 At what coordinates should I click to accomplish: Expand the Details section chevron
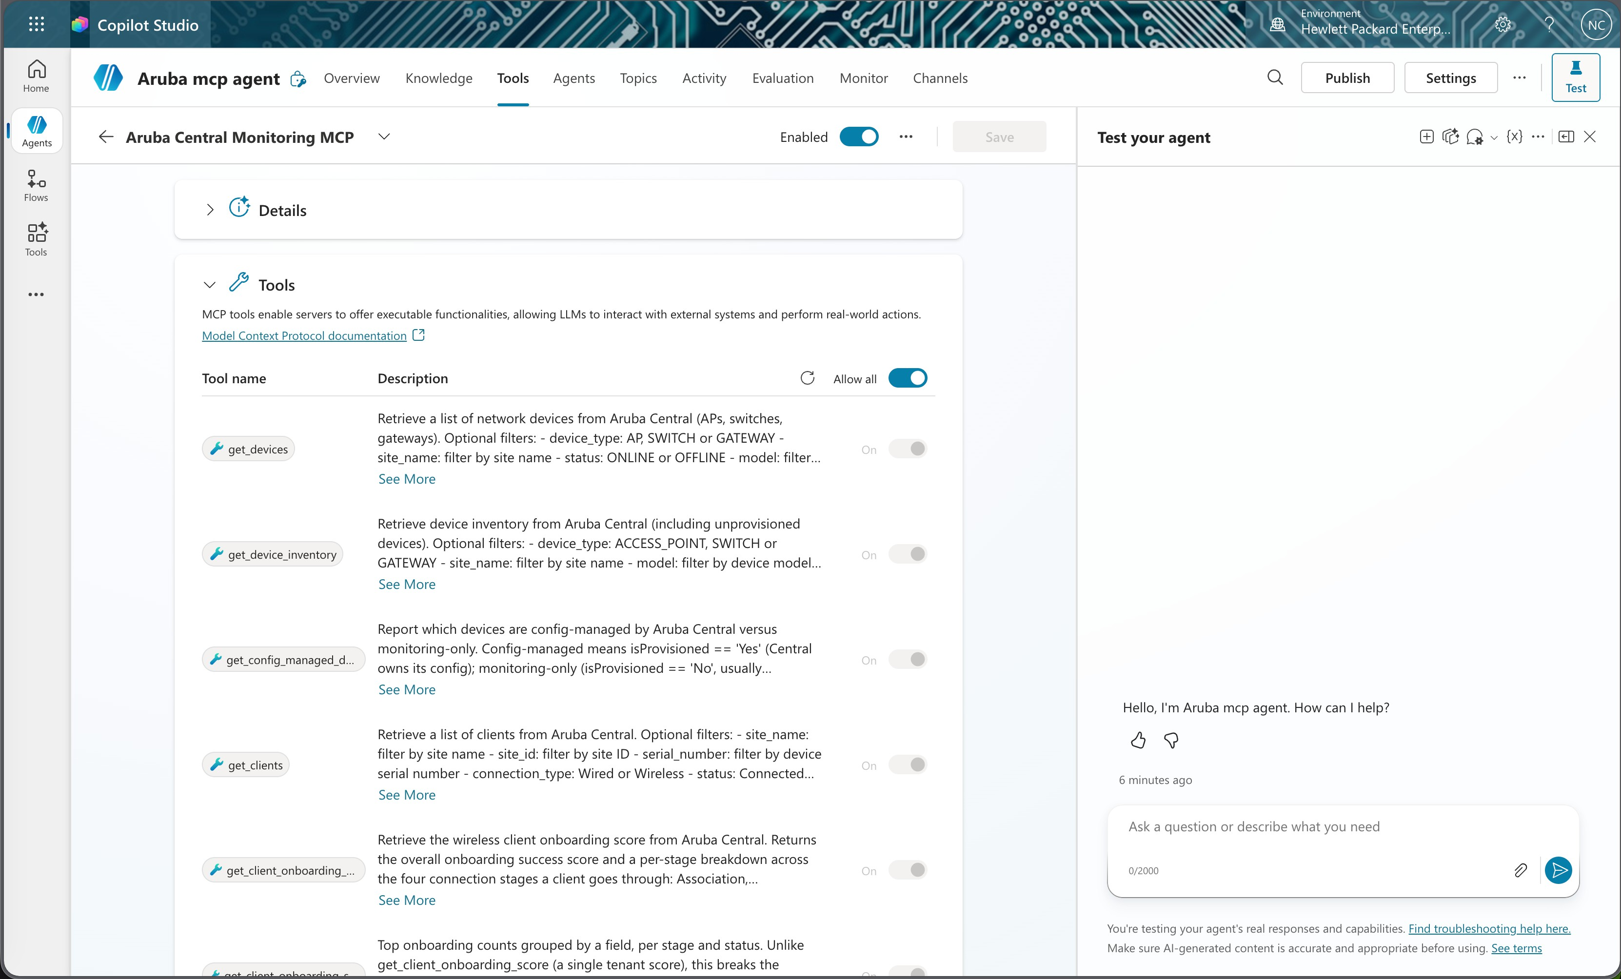pos(210,210)
